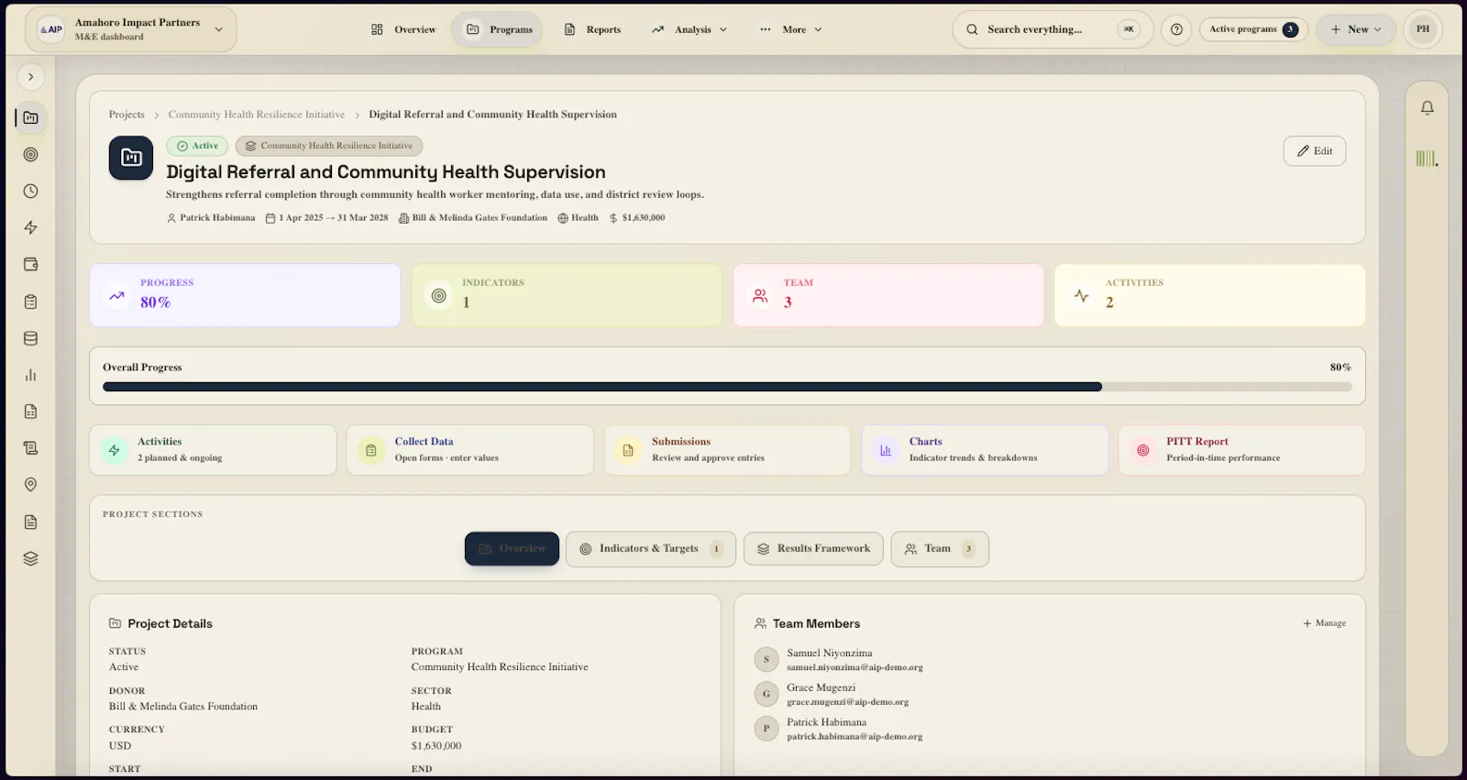Open the stacked layers icon in sidebar

click(30, 558)
